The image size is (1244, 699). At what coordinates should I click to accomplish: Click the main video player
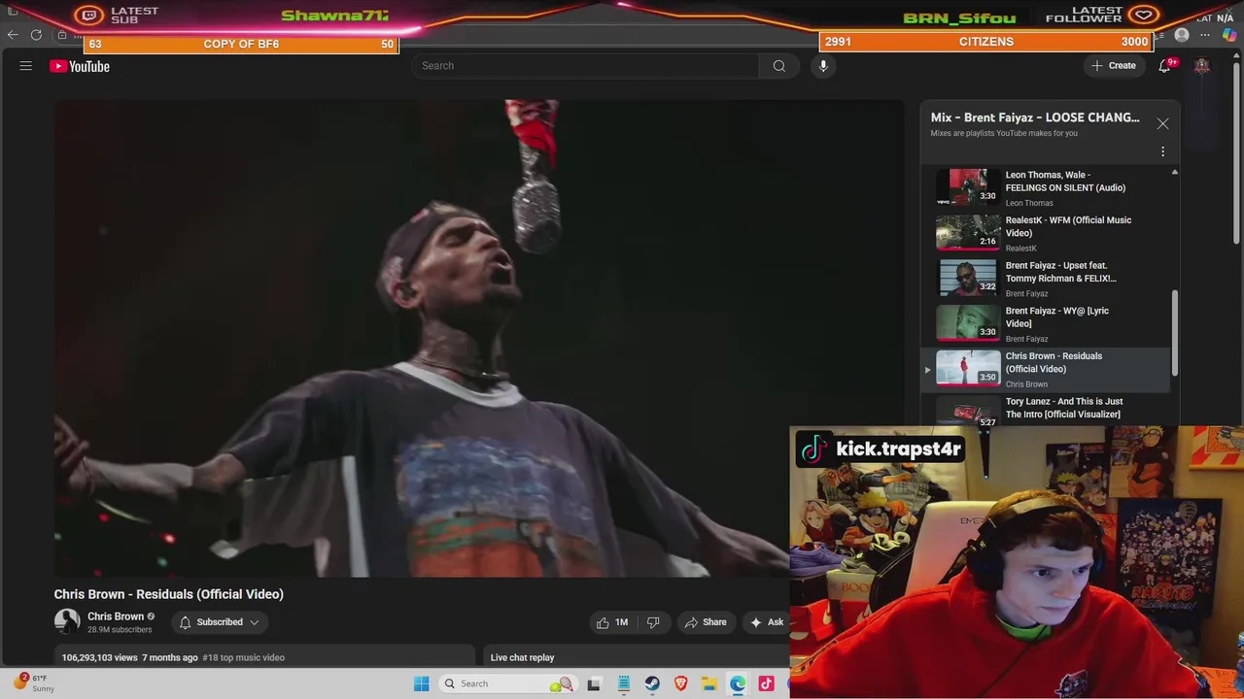(478, 338)
